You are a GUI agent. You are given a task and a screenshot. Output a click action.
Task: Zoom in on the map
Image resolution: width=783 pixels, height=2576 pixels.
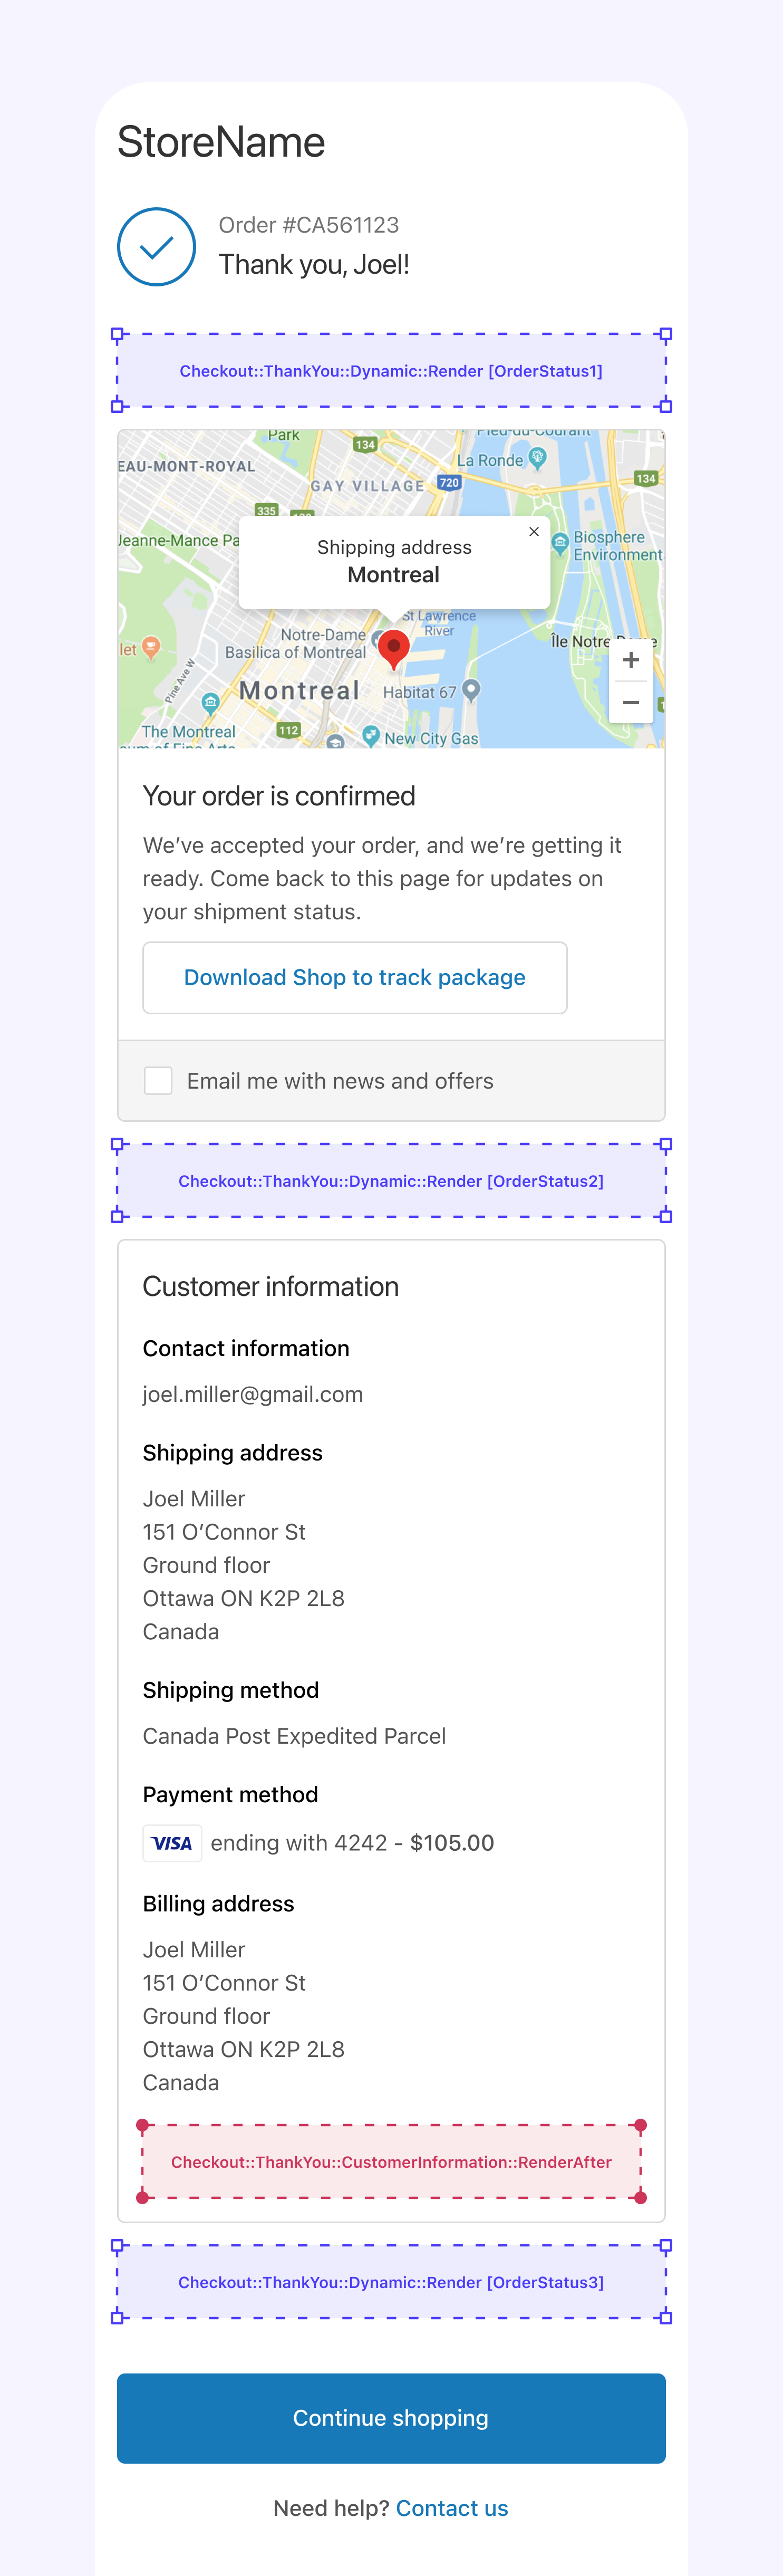pos(631,660)
